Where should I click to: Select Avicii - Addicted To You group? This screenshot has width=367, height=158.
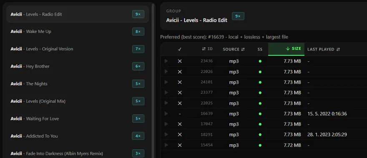[78, 136]
